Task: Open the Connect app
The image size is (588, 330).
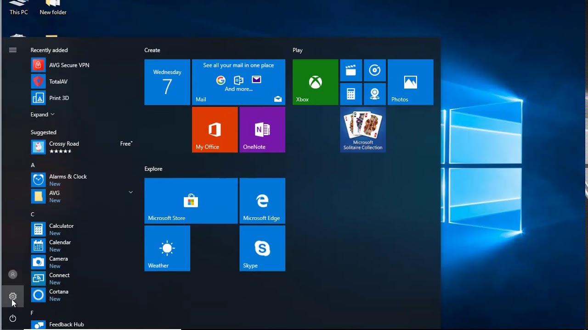Action: coord(82,279)
